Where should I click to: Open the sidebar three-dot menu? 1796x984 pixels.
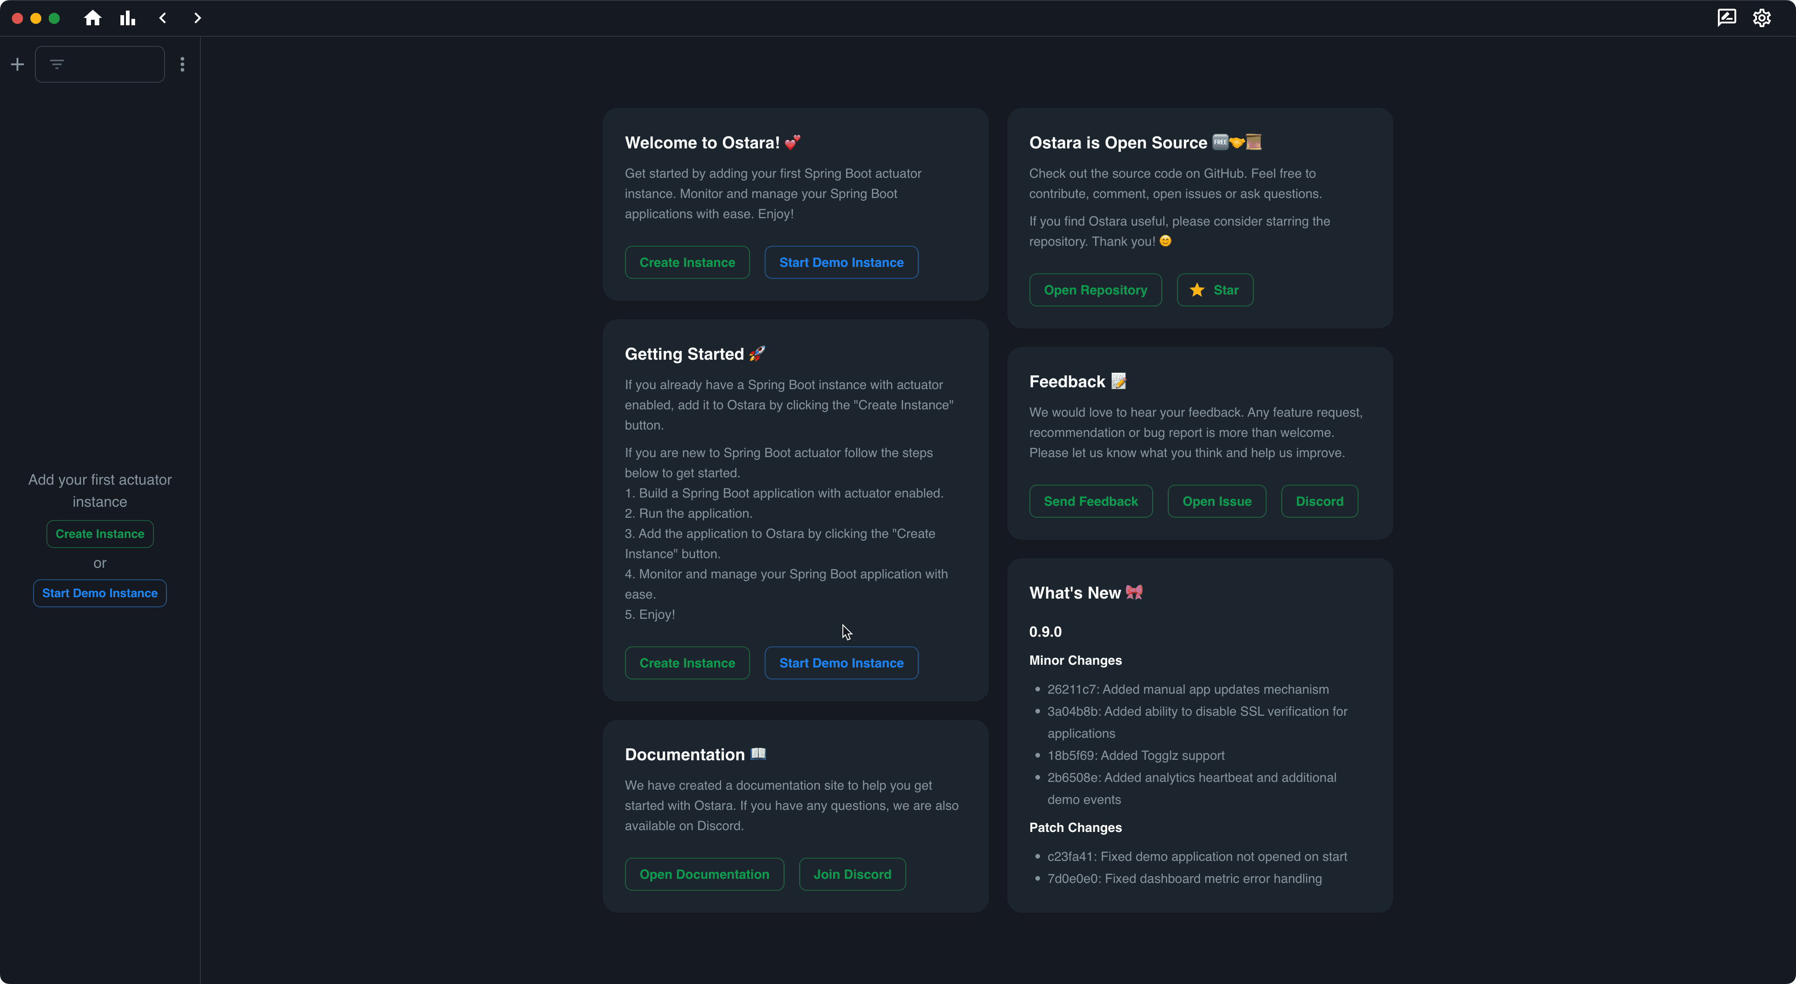pos(182,65)
